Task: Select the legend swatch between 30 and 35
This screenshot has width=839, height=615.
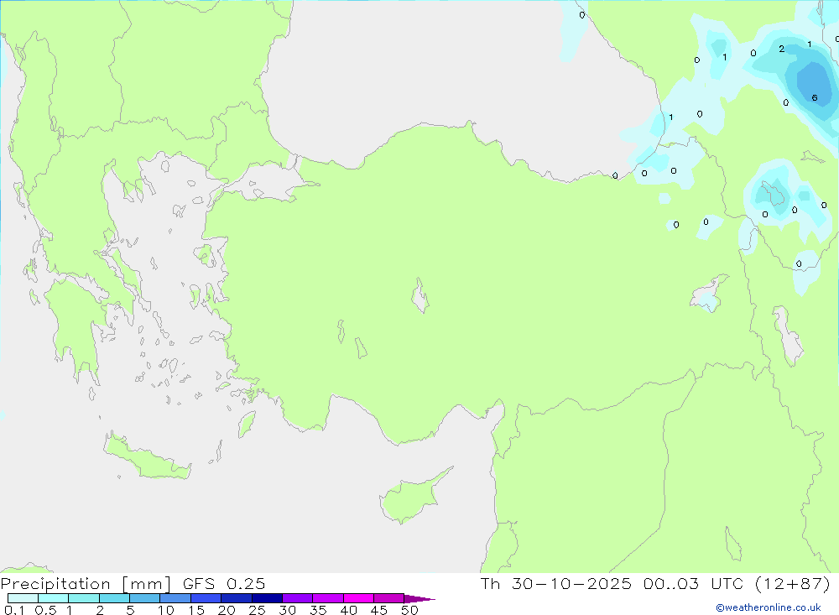Action: click(298, 598)
